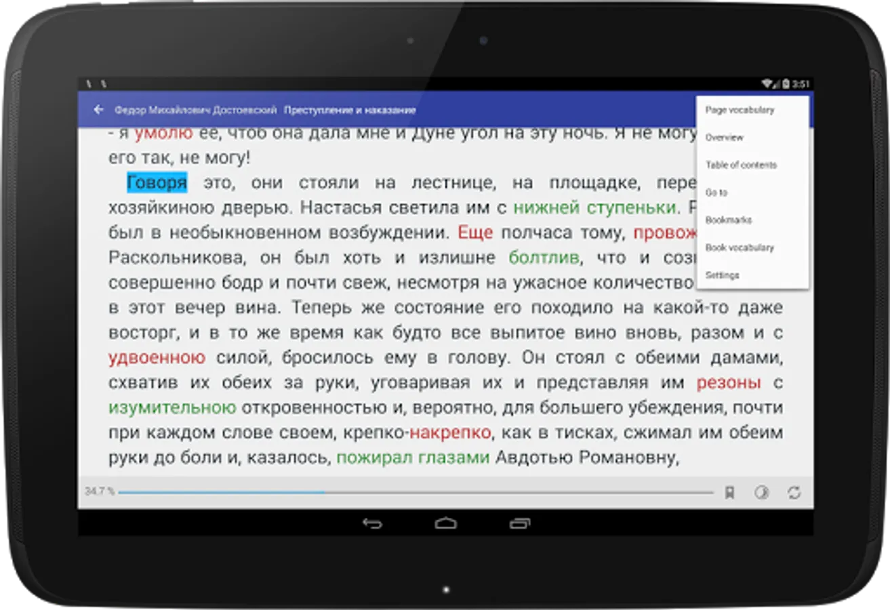Tap the name Авдотью Романовну
890x610 pixels.
[587, 458]
